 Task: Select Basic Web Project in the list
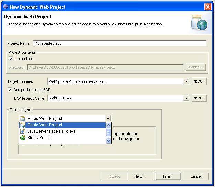(62, 125)
